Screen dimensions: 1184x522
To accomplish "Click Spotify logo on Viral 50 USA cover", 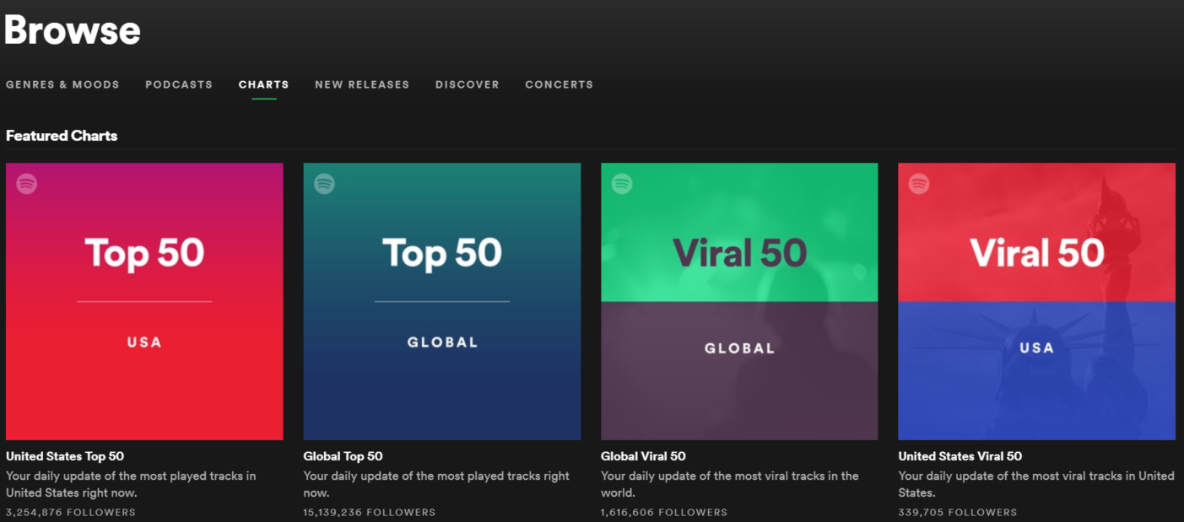I will pyautogui.click(x=919, y=183).
